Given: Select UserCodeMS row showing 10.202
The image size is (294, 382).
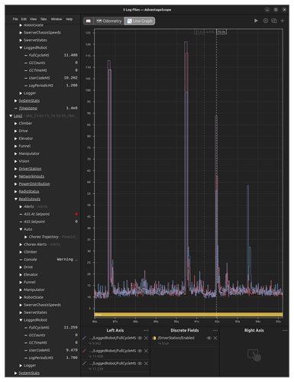Looking at the screenshot, I should (39, 78).
